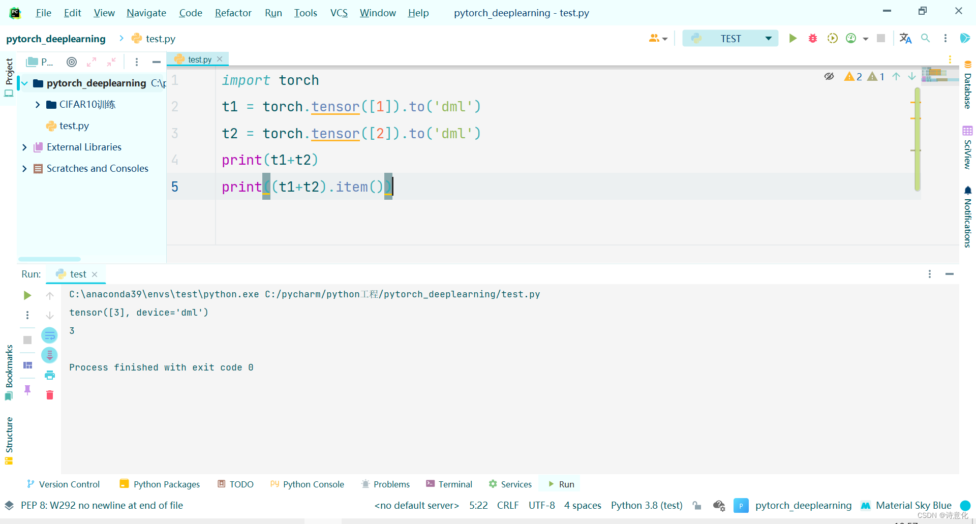This screenshot has height=524, width=976.
Task: Click the debug TEST bug icon
Action: pos(812,38)
